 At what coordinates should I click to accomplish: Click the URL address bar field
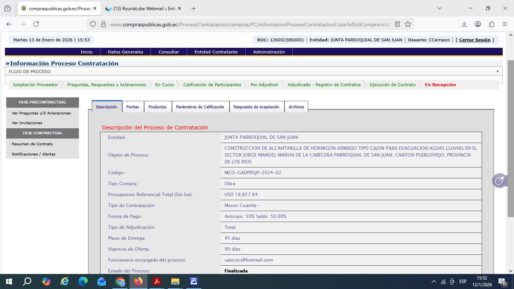point(248,24)
